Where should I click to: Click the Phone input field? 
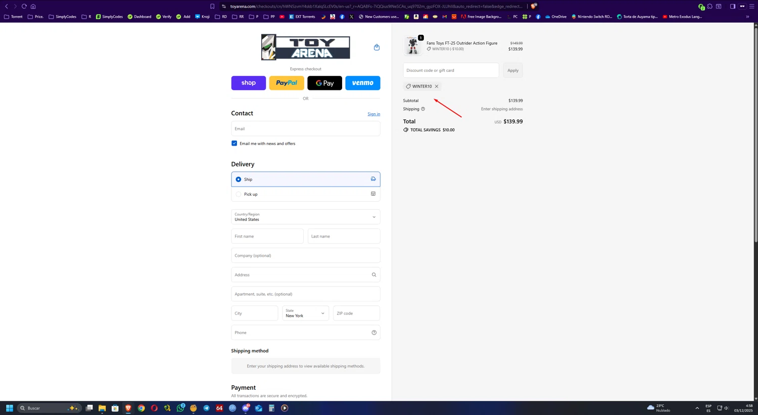(x=306, y=333)
